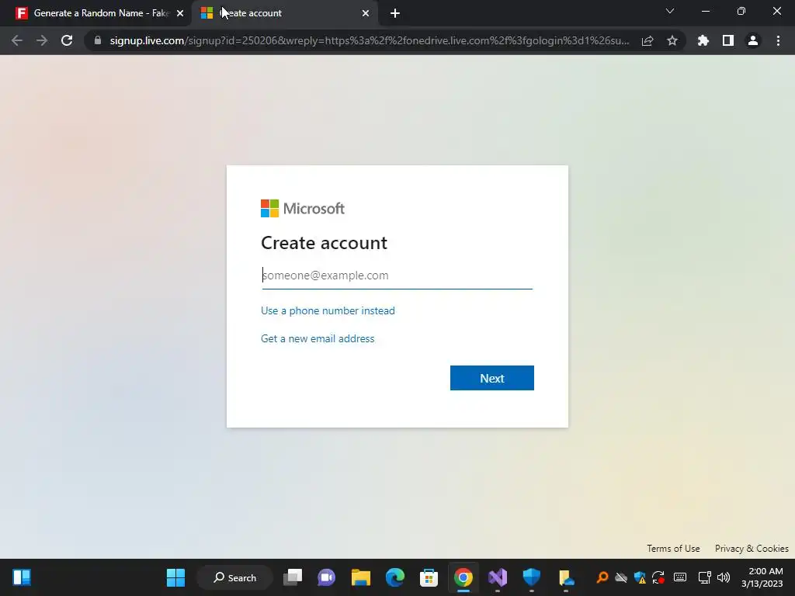This screenshot has width=795, height=596.
Task: Click the email address input field
Action: 397,275
